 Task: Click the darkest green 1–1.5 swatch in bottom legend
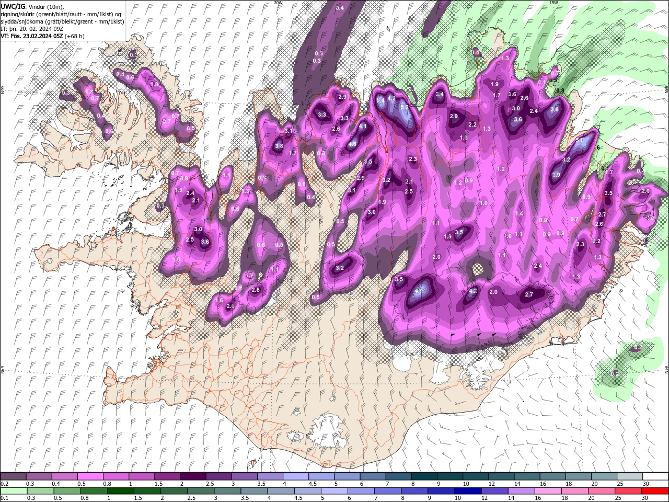click(121, 491)
